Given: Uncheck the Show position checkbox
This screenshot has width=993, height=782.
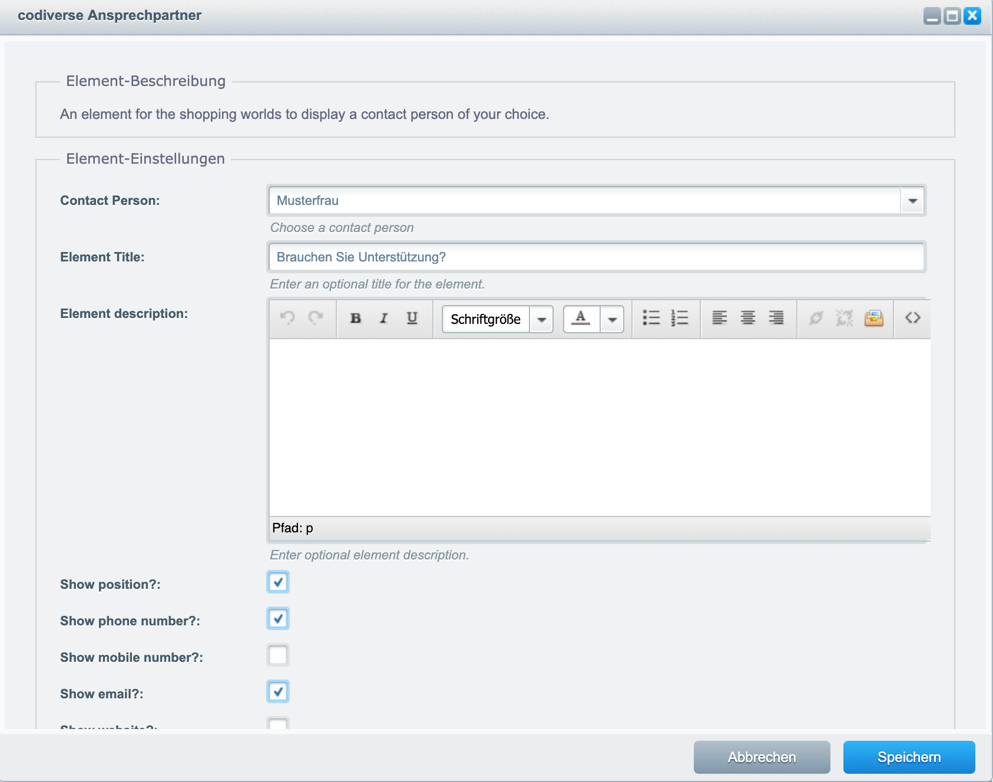Looking at the screenshot, I should coord(278,582).
